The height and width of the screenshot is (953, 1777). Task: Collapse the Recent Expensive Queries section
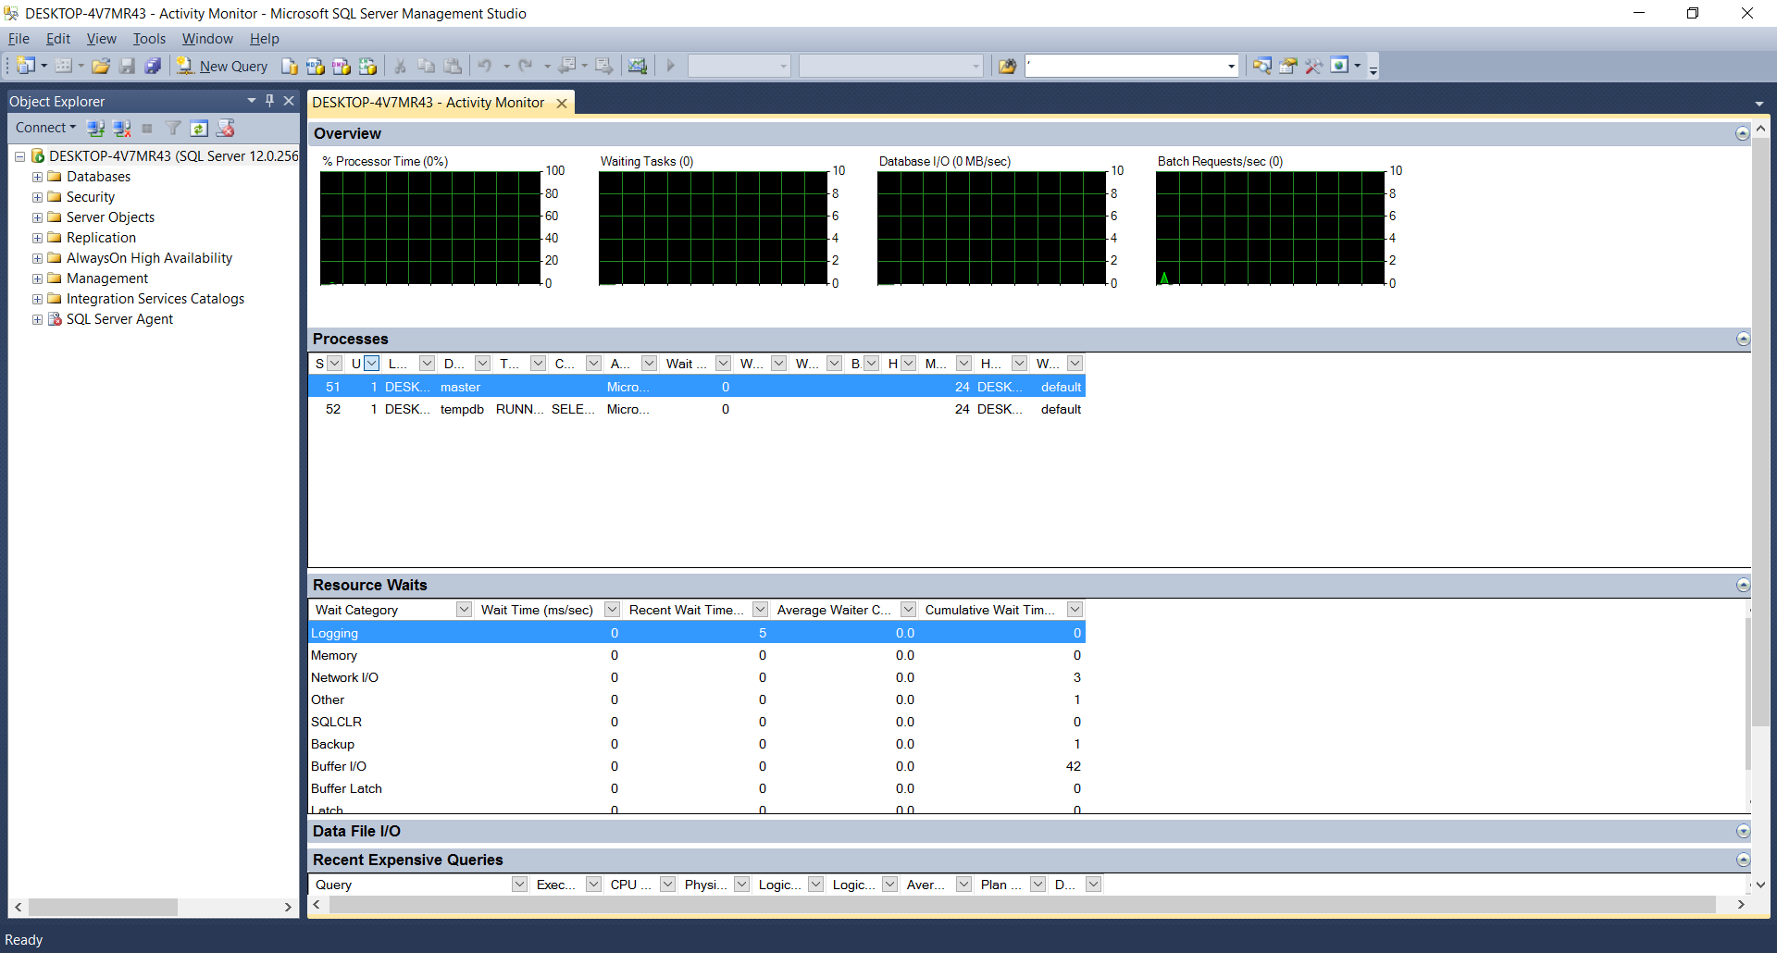(x=1743, y=860)
